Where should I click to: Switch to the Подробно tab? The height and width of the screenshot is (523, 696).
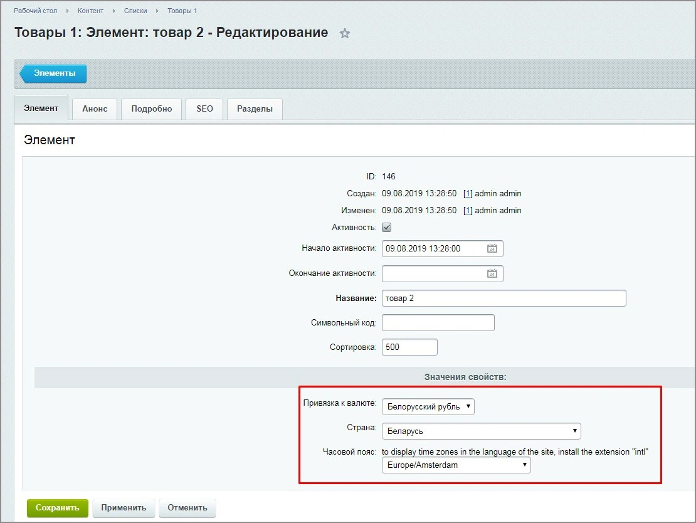click(x=151, y=108)
